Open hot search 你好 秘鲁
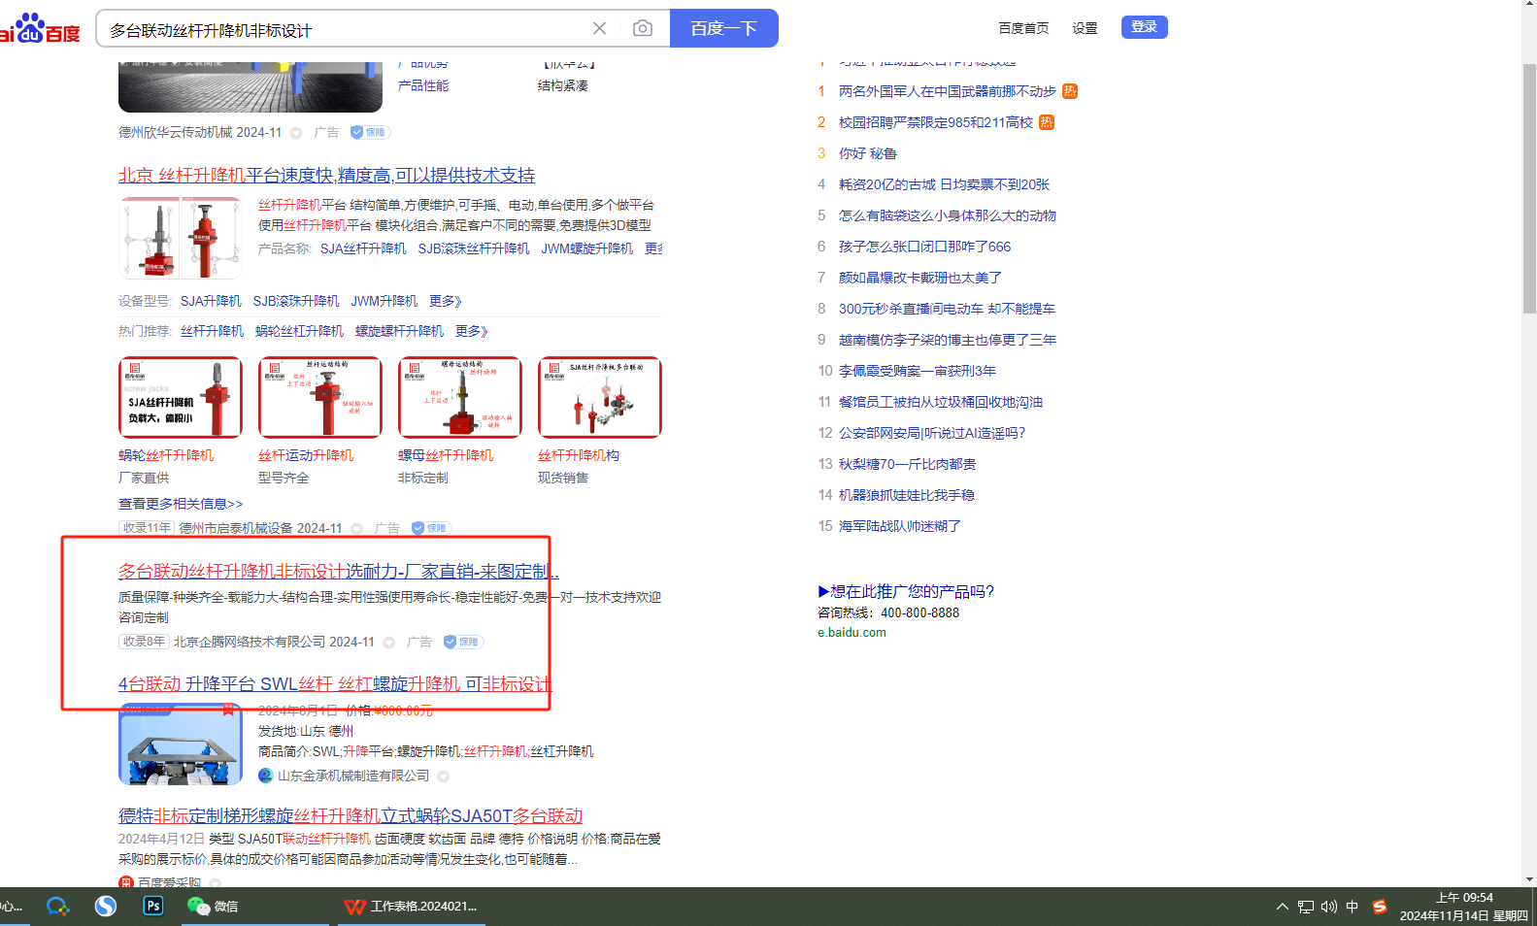 [868, 153]
